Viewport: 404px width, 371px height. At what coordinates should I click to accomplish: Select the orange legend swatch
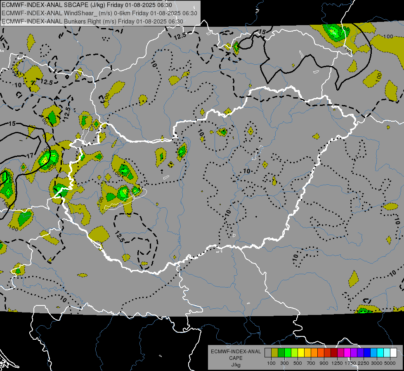(x=314, y=352)
